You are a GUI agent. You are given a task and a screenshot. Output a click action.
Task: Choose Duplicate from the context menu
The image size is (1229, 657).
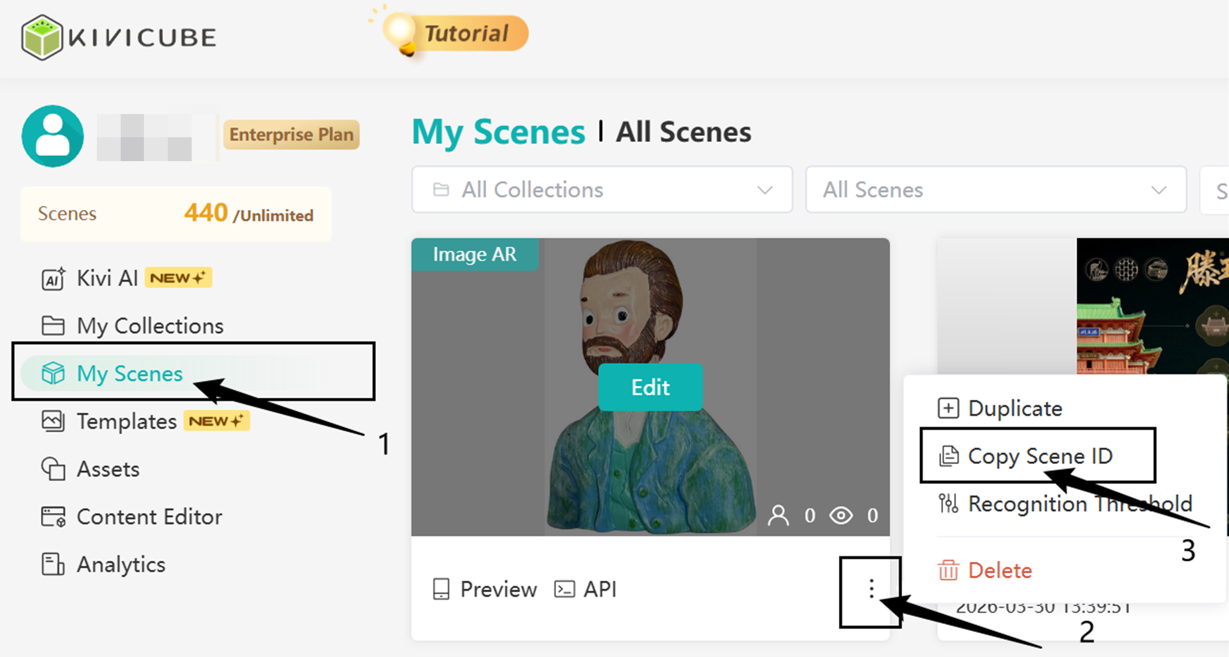(x=1015, y=408)
